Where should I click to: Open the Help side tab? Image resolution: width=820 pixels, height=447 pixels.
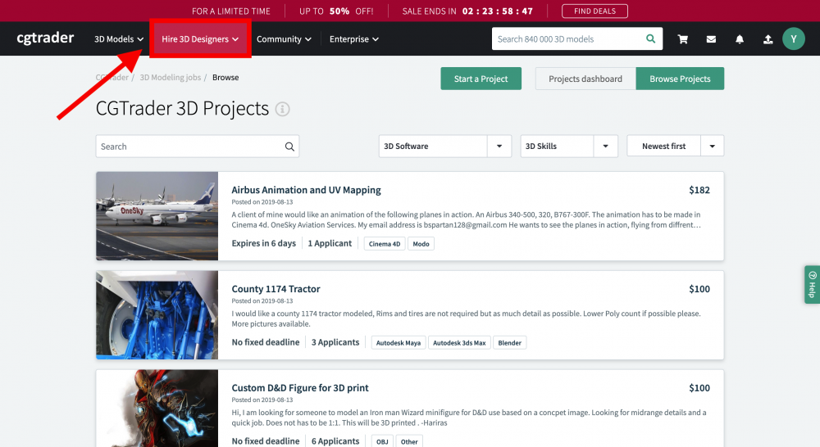coord(812,285)
